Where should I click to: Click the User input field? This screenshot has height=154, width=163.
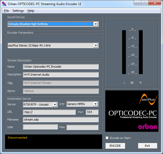coord(40,127)
